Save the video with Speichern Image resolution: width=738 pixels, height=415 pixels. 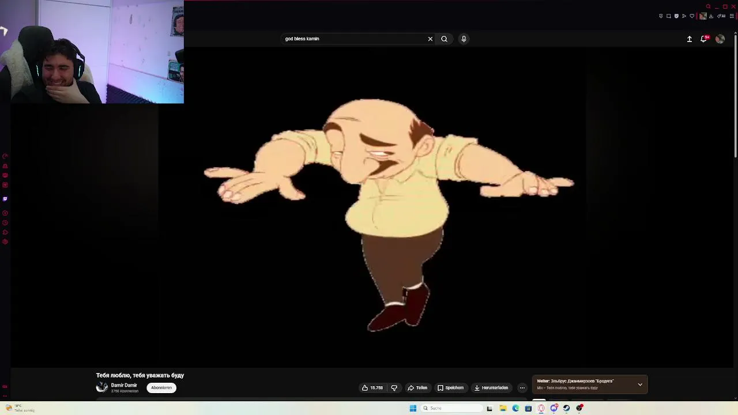tap(450, 388)
